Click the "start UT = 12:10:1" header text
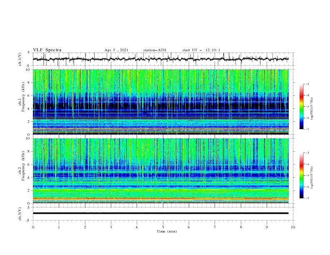Viewport: 330px width, 255px height. pyautogui.click(x=201, y=50)
